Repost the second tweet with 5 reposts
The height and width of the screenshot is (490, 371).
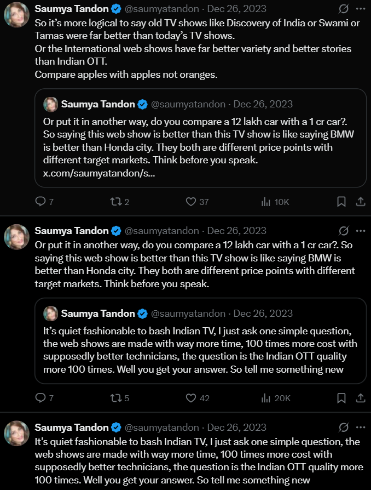click(115, 398)
